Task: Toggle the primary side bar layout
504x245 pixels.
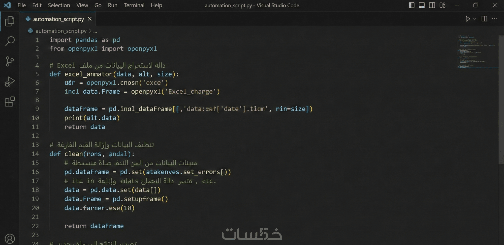Action: pyautogui.click(x=412, y=5)
